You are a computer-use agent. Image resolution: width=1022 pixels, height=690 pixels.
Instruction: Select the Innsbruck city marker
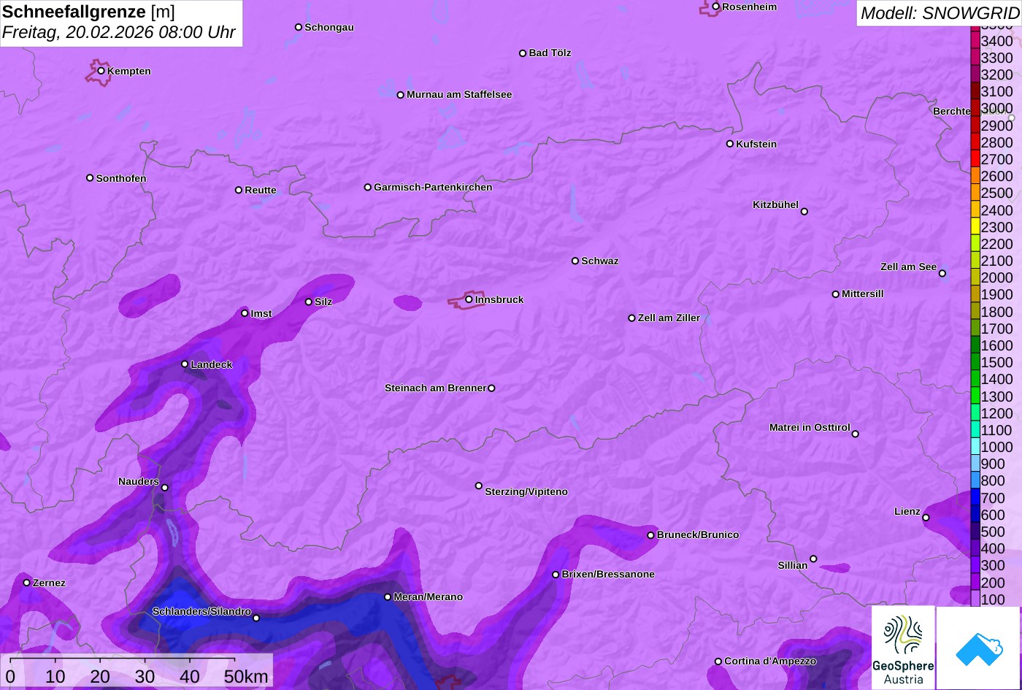tap(469, 299)
